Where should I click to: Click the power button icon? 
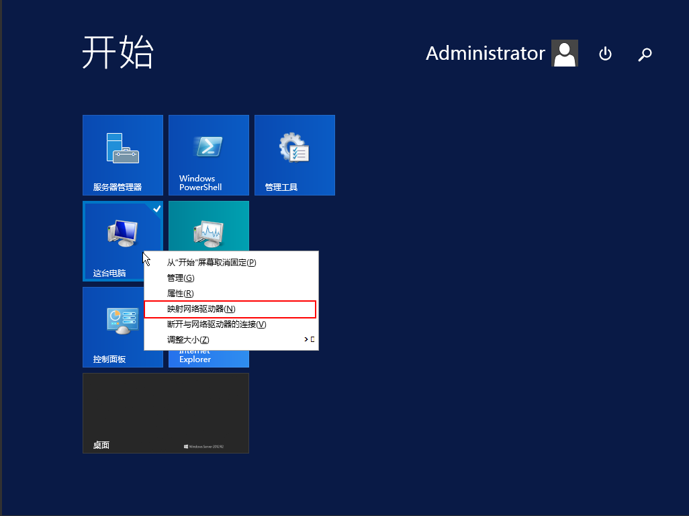[x=605, y=54]
